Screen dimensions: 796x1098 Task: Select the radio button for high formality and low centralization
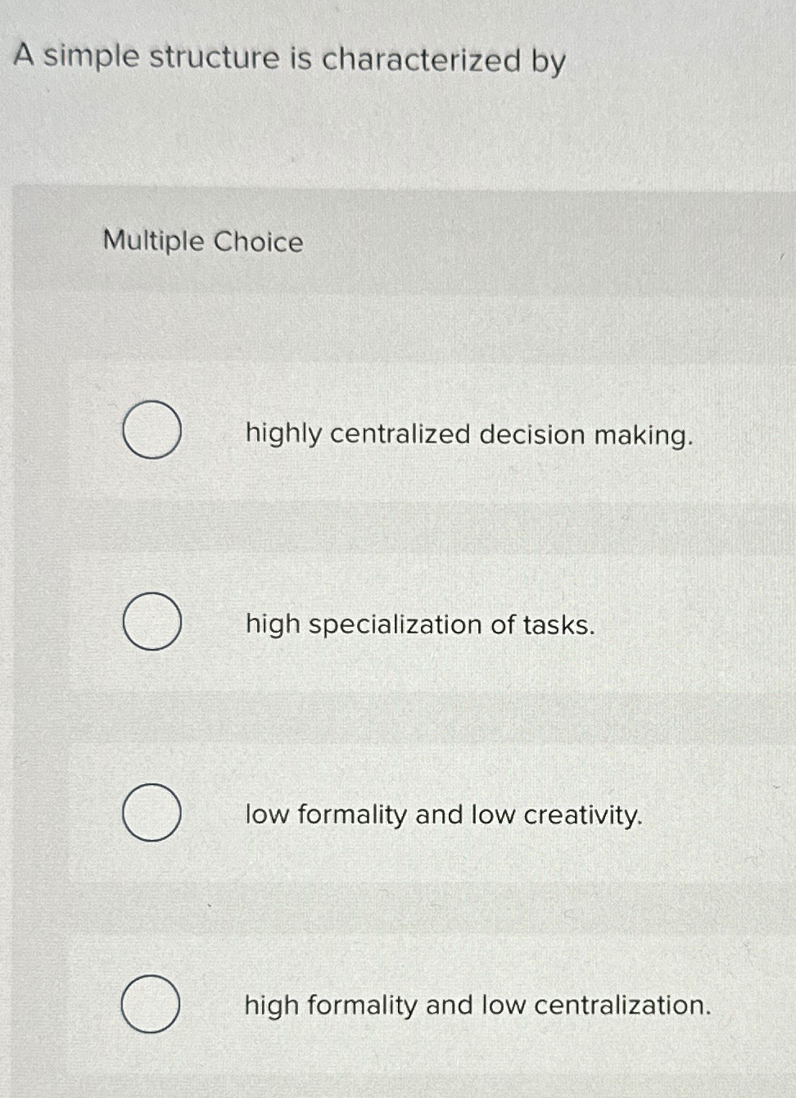[x=152, y=1003]
